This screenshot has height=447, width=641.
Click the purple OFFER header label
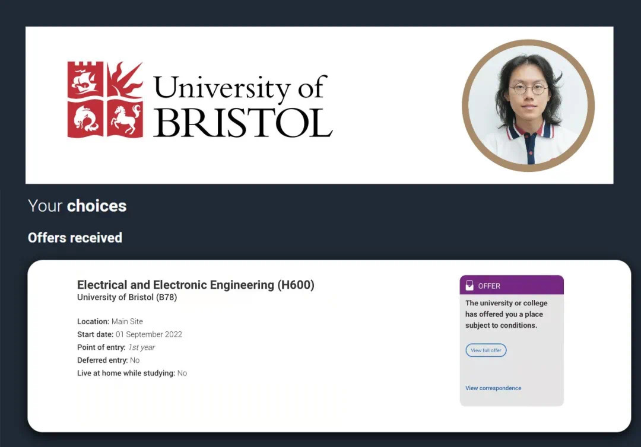pyautogui.click(x=512, y=285)
